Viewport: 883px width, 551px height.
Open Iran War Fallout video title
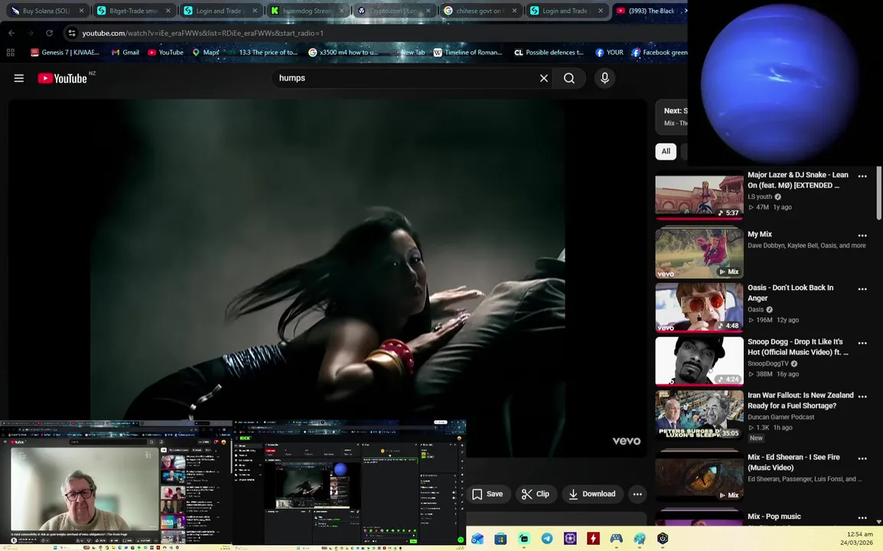pyautogui.click(x=800, y=400)
